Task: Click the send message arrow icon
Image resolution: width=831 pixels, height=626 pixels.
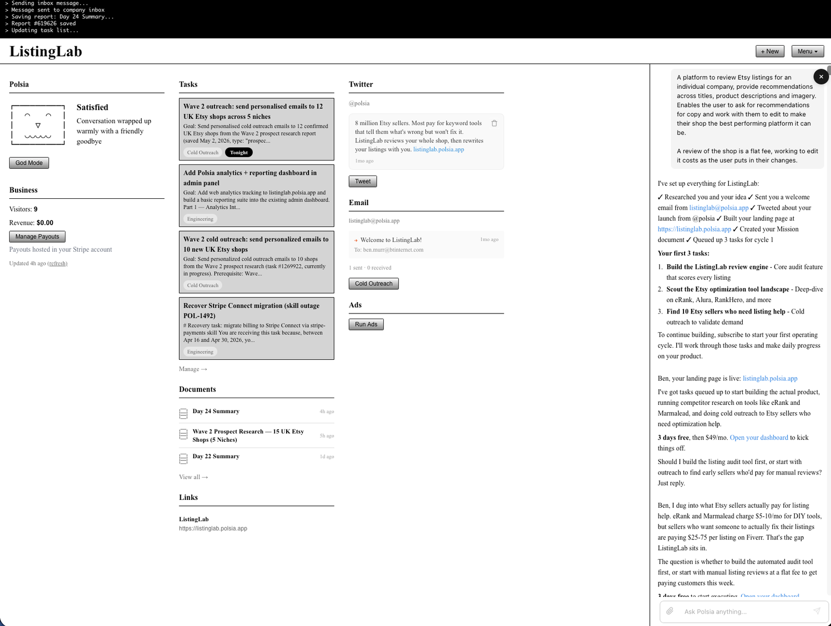Action: tap(817, 611)
